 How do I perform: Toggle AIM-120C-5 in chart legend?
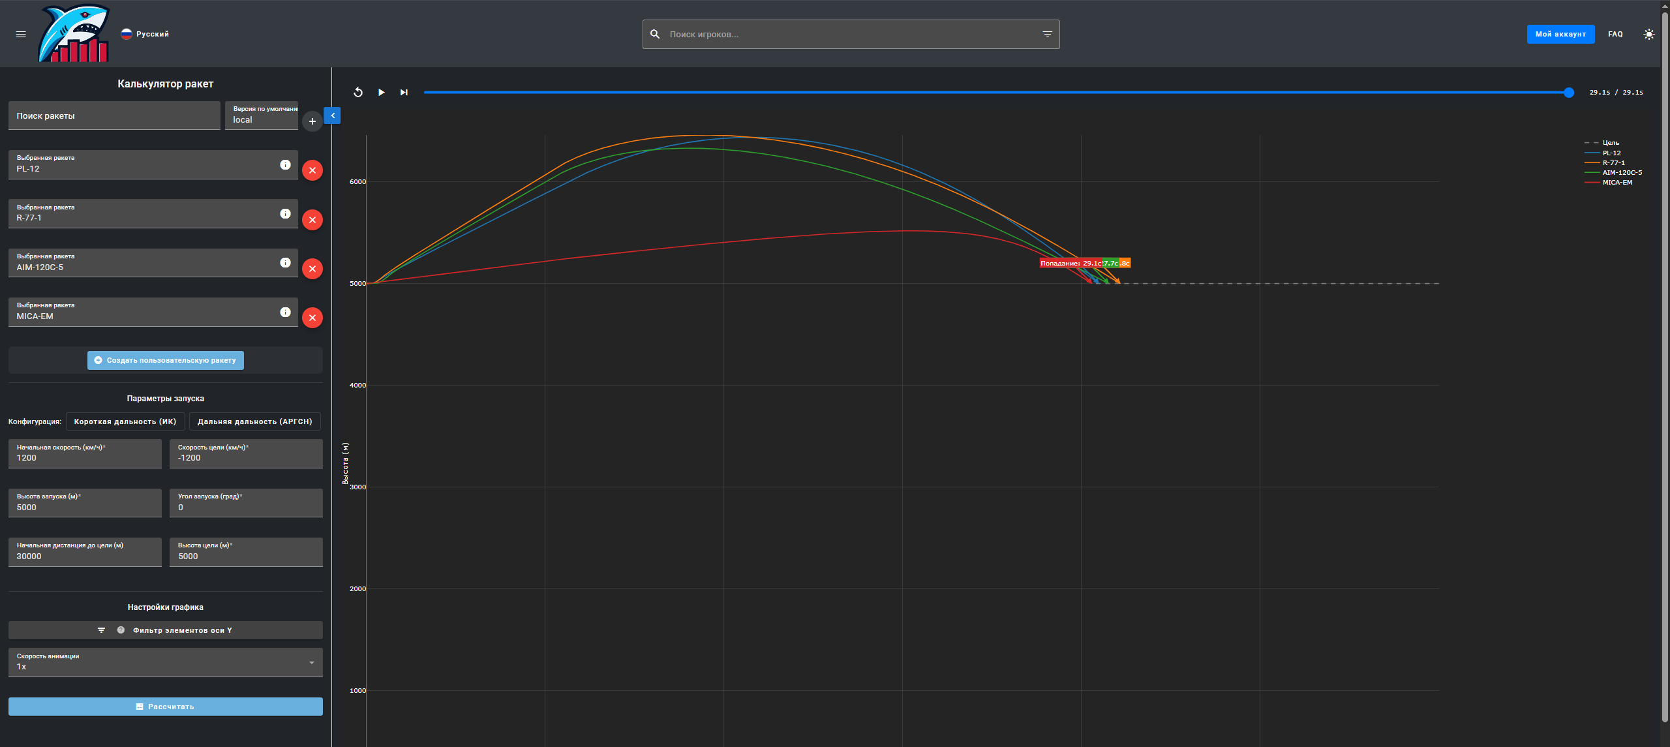pos(1622,173)
